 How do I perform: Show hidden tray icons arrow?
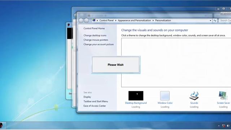click(x=219, y=126)
